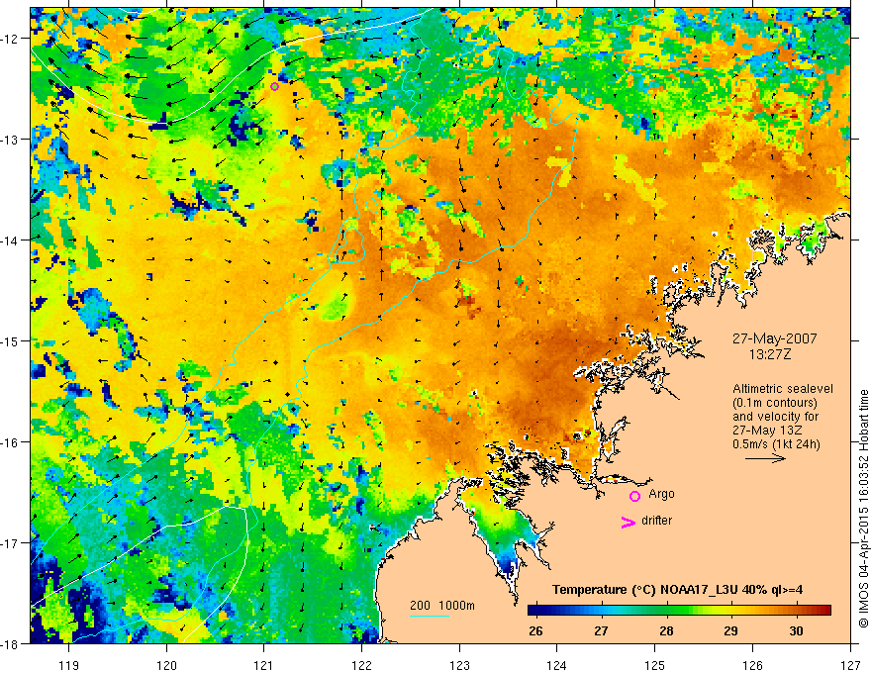Click the '(0.1m contours)' caption line
The width and height of the screenshot is (871, 673).
775,403
